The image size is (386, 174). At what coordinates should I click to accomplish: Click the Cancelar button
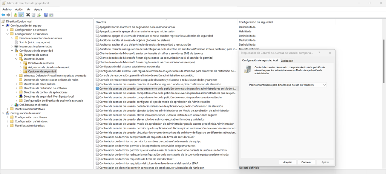[x=306, y=162]
